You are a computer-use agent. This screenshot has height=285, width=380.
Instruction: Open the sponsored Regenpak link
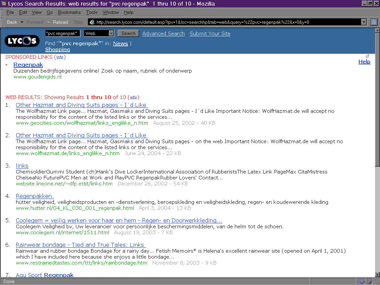click(28, 65)
